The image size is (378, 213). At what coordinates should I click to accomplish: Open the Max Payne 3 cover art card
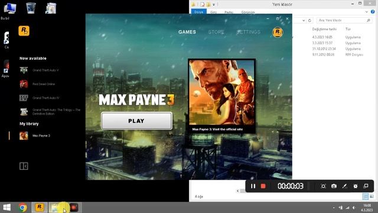(222, 92)
